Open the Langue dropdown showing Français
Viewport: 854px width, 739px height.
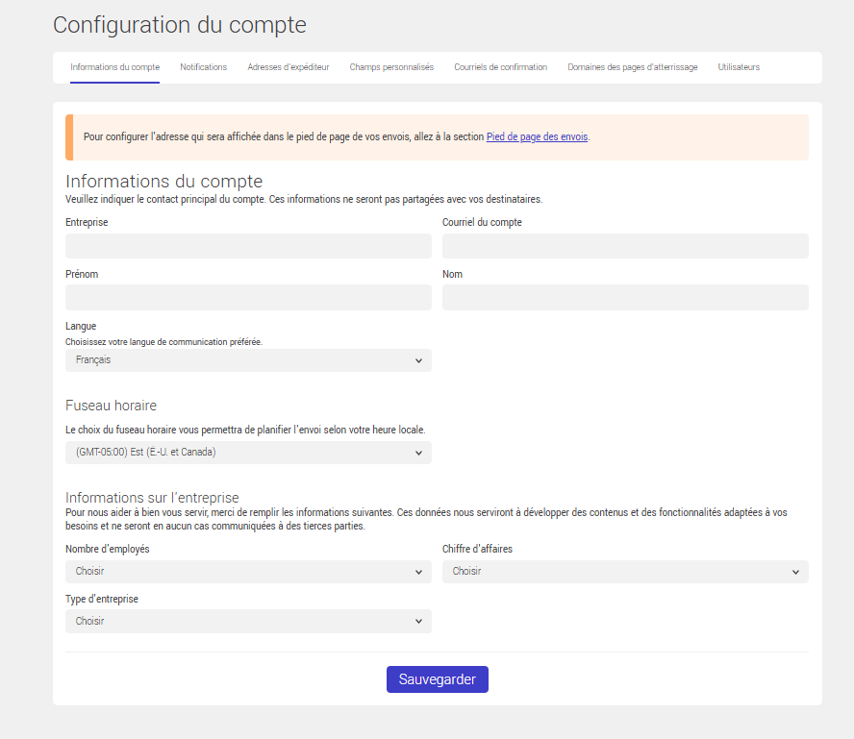coord(247,360)
